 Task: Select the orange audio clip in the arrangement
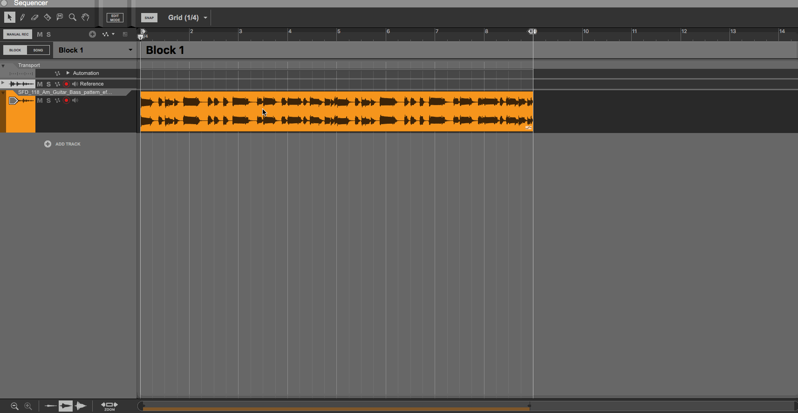[336, 112]
